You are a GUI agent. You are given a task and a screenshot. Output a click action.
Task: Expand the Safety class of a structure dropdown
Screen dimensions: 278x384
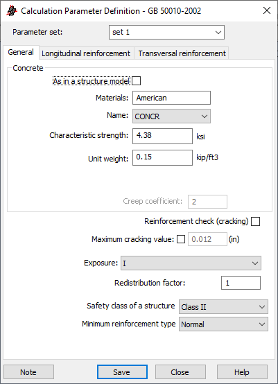point(223,306)
